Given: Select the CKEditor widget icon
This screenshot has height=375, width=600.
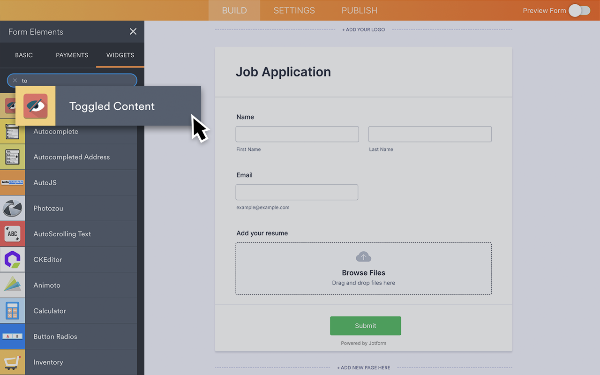Looking at the screenshot, I should 13,259.
